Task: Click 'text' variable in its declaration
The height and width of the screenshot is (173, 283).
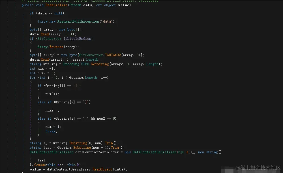Action: point(47,148)
